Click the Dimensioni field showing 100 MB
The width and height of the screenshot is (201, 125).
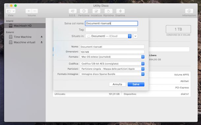112,52
